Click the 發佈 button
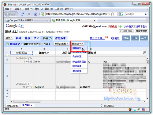153x115 pixels. click(x=144, y=38)
